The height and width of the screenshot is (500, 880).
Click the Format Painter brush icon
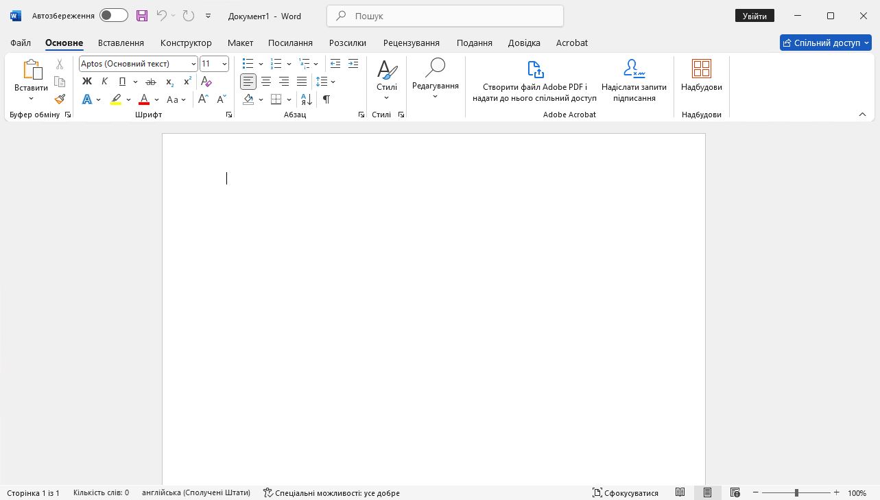click(x=60, y=99)
